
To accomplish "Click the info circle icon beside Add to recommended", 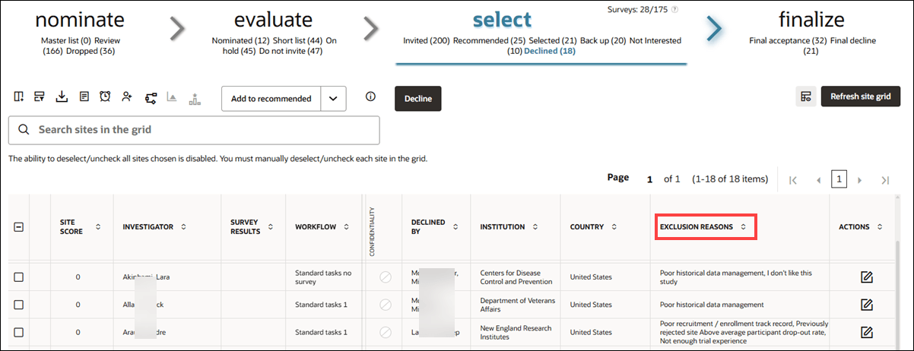I will [371, 96].
